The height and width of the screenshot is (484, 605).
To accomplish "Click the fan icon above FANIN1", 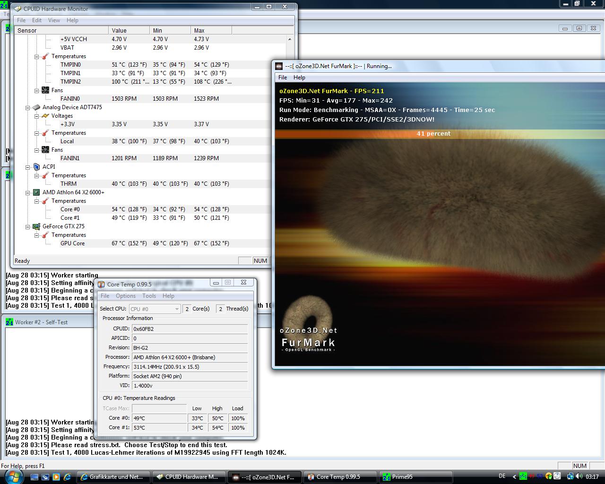I will point(45,150).
